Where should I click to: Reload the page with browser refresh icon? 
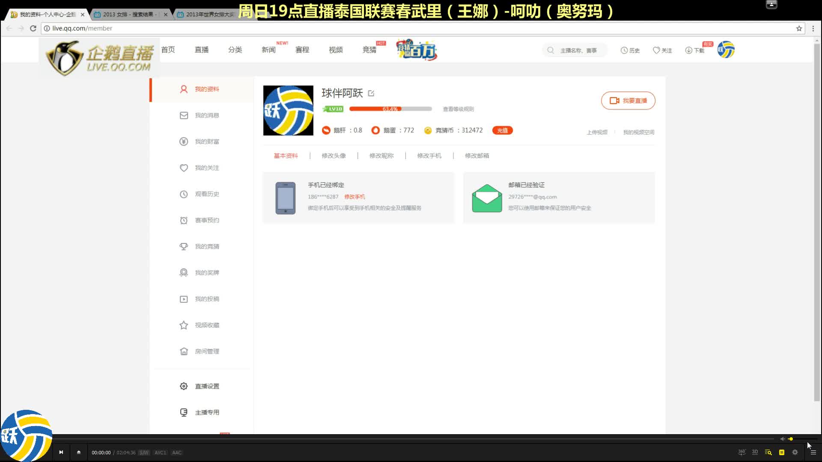tap(33, 28)
